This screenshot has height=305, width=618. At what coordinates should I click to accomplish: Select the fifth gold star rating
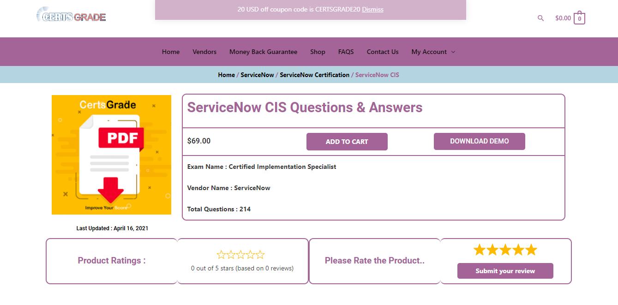(531, 250)
